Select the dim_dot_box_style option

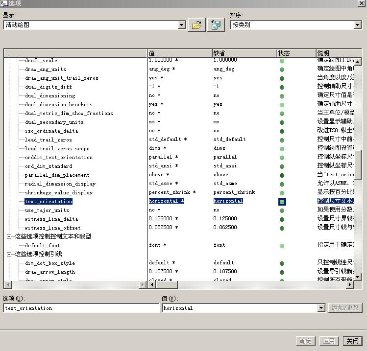pyautogui.click(x=50, y=263)
